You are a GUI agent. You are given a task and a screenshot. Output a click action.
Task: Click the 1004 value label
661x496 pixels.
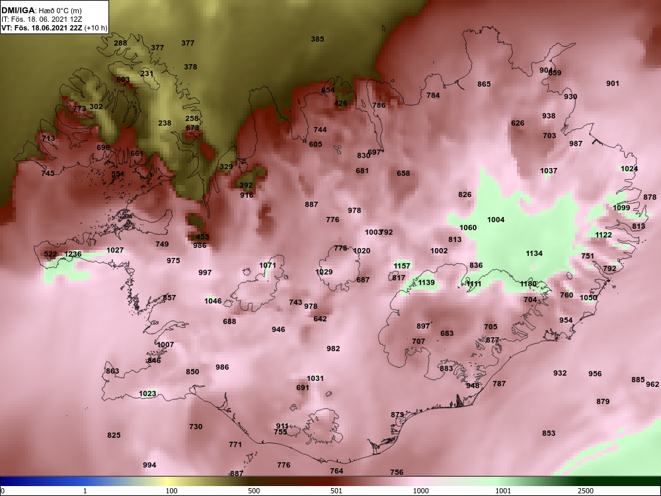pyautogui.click(x=496, y=220)
